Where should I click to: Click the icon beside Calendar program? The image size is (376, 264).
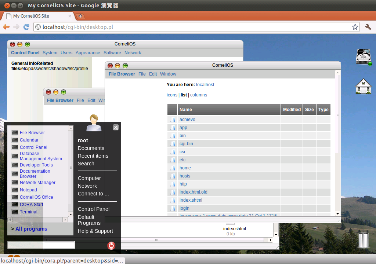(15, 140)
